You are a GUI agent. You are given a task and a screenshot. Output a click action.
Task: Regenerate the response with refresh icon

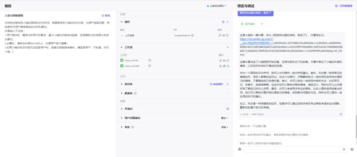pos(341,114)
